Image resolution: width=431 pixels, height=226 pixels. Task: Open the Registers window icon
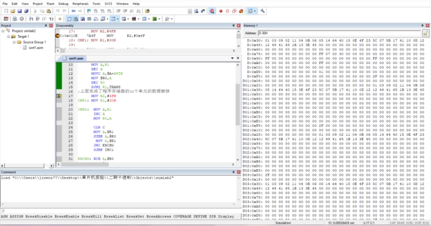(89, 19)
